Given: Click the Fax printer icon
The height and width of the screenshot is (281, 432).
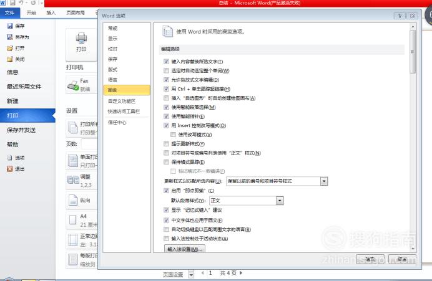Looking at the screenshot, I should click(x=73, y=86).
